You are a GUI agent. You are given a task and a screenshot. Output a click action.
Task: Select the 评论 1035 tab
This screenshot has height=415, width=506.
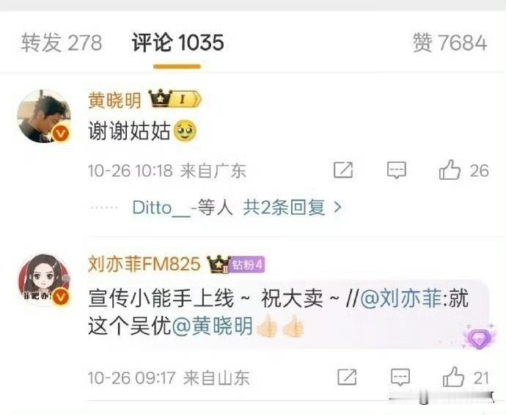[x=177, y=43]
